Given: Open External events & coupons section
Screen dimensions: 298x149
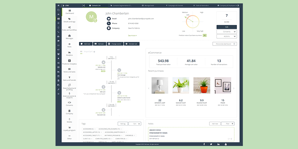Looking at the screenshot, I should (69, 95).
